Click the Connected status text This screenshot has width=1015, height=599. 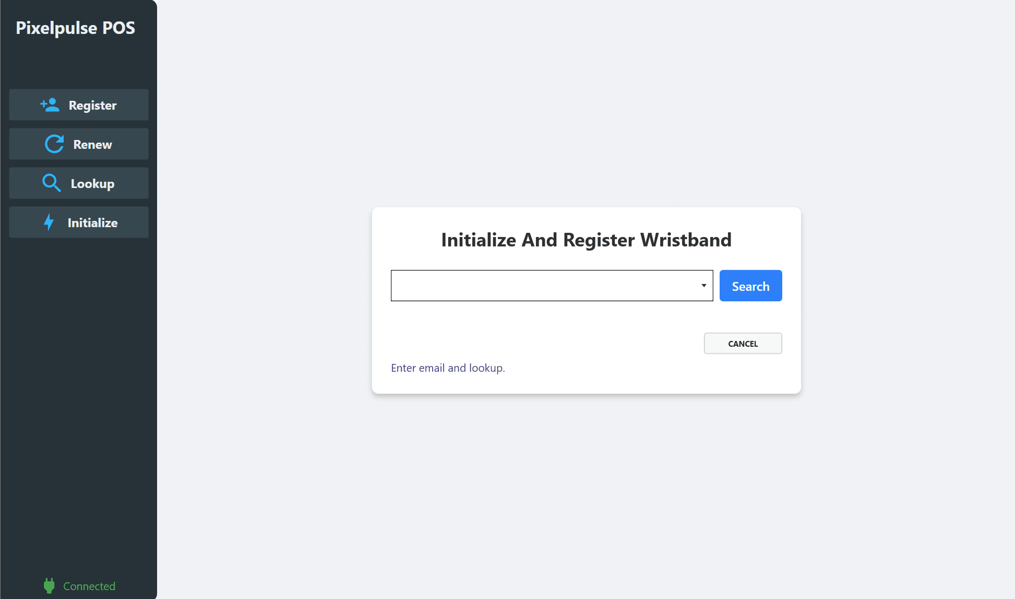(x=89, y=586)
